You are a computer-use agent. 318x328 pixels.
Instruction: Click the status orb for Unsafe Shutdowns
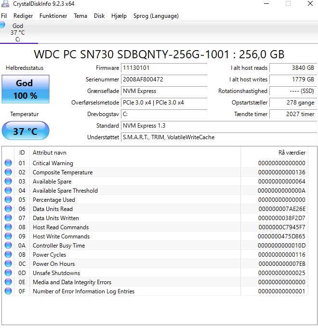tap(8, 273)
